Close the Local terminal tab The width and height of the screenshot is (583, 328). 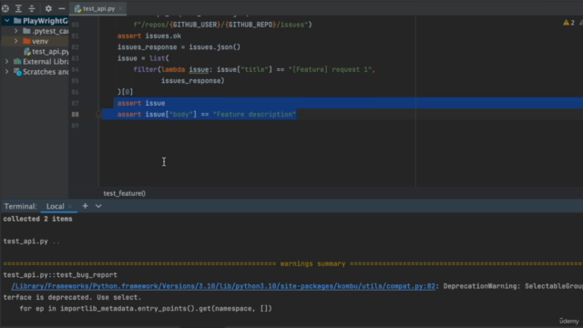[70, 207]
